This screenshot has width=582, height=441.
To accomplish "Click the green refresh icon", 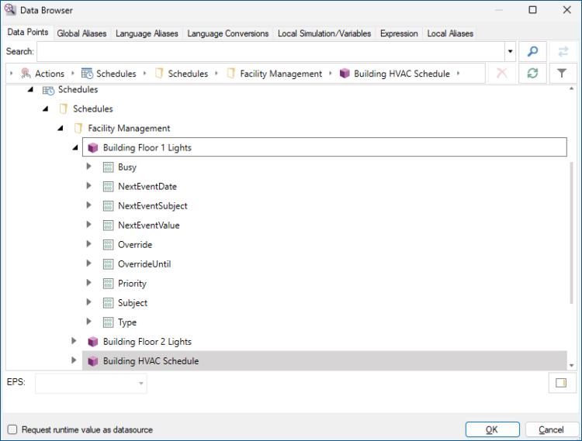I will [x=532, y=74].
